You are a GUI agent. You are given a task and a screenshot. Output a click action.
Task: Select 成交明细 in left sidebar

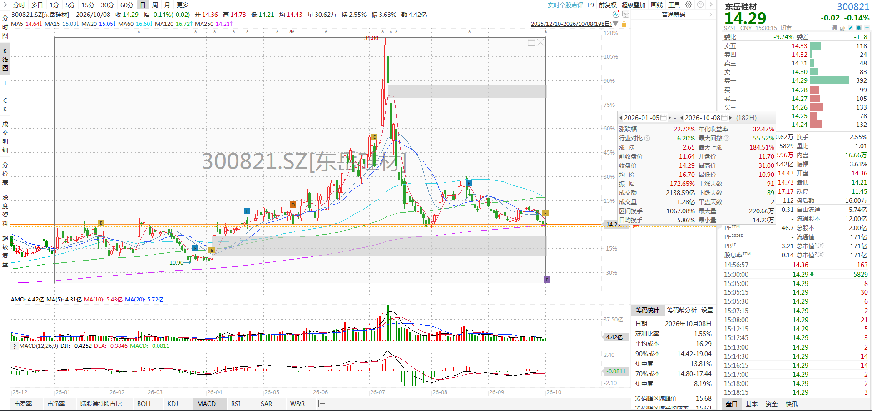click(5, 137)
